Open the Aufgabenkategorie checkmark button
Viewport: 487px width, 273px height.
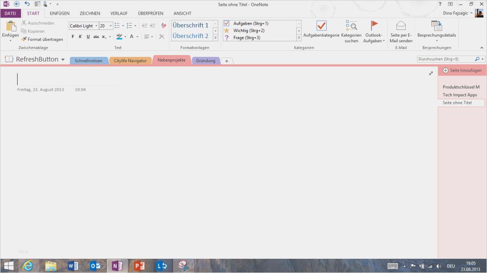(x=321, y=29)
